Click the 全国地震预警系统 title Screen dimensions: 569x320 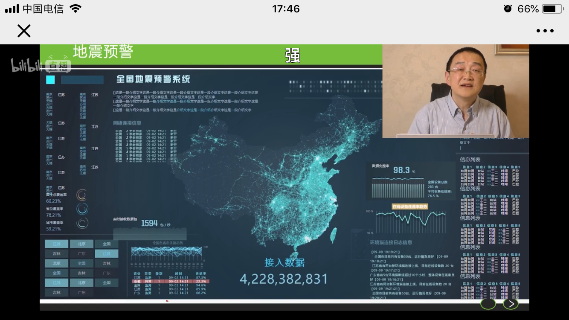(153, 79)
